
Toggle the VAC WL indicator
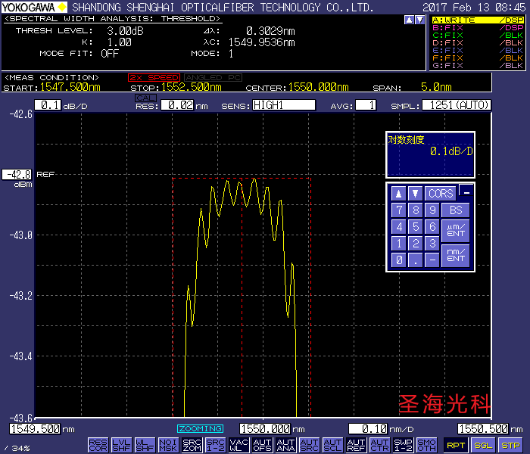pyautogui.click(x=239, y=445)
